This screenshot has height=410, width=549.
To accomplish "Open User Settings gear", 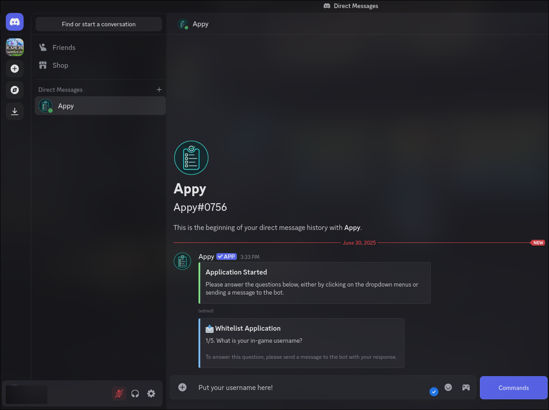I will [151, 394].
